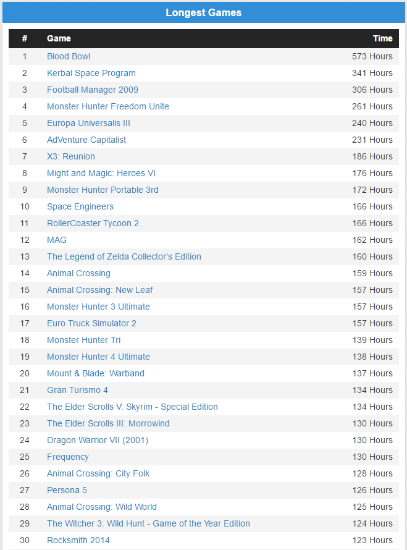
Task: Click the Frequency game link
Action: (68, 457)
